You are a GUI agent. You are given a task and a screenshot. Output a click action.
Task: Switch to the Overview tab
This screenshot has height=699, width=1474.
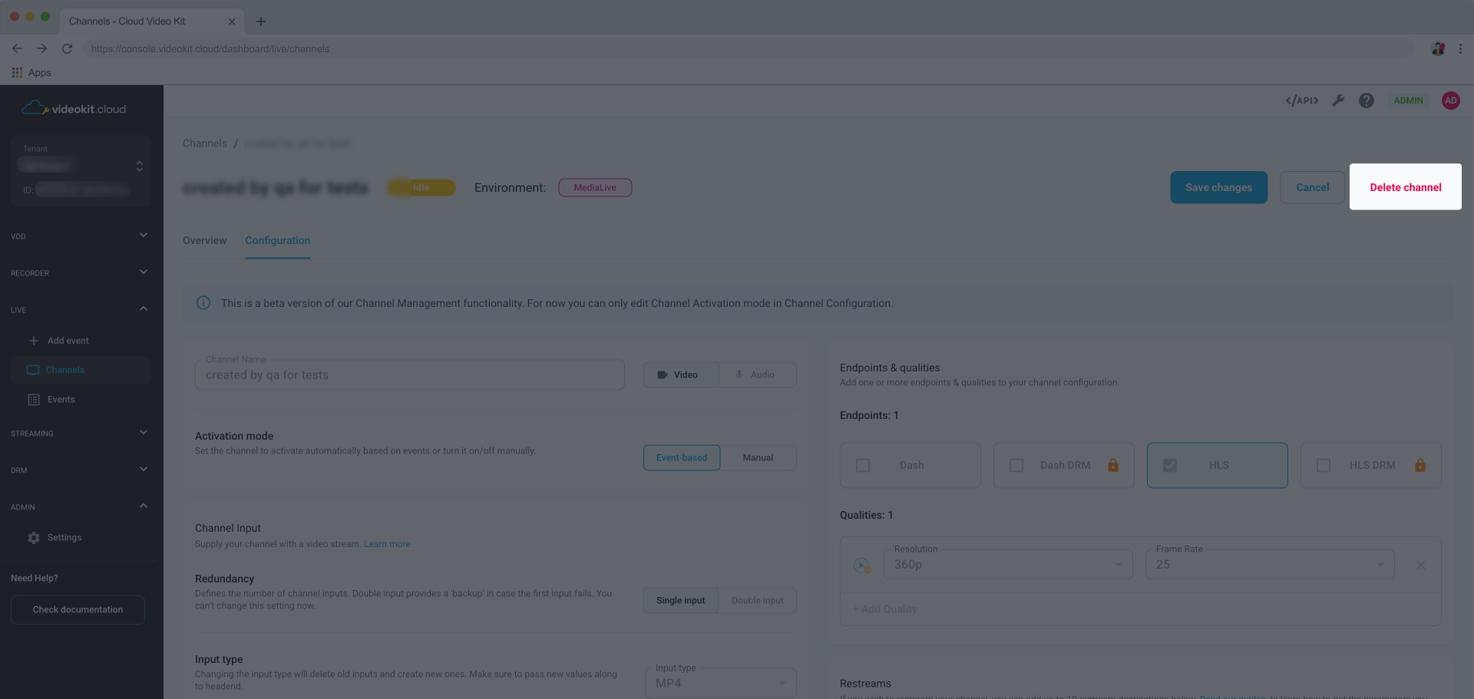pos(204,240)
